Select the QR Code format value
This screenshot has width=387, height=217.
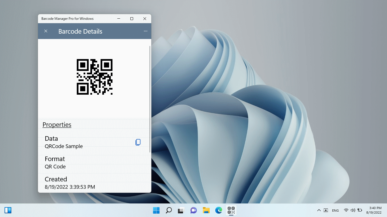(x=55, y=167)
